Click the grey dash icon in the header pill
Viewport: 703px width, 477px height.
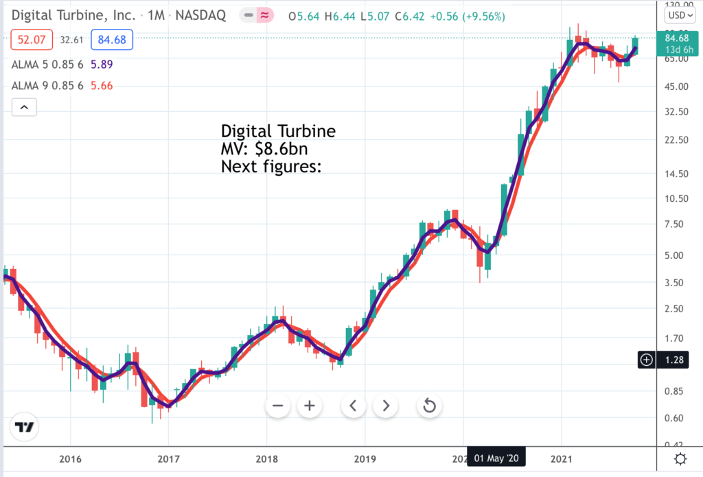click(249, 16)
